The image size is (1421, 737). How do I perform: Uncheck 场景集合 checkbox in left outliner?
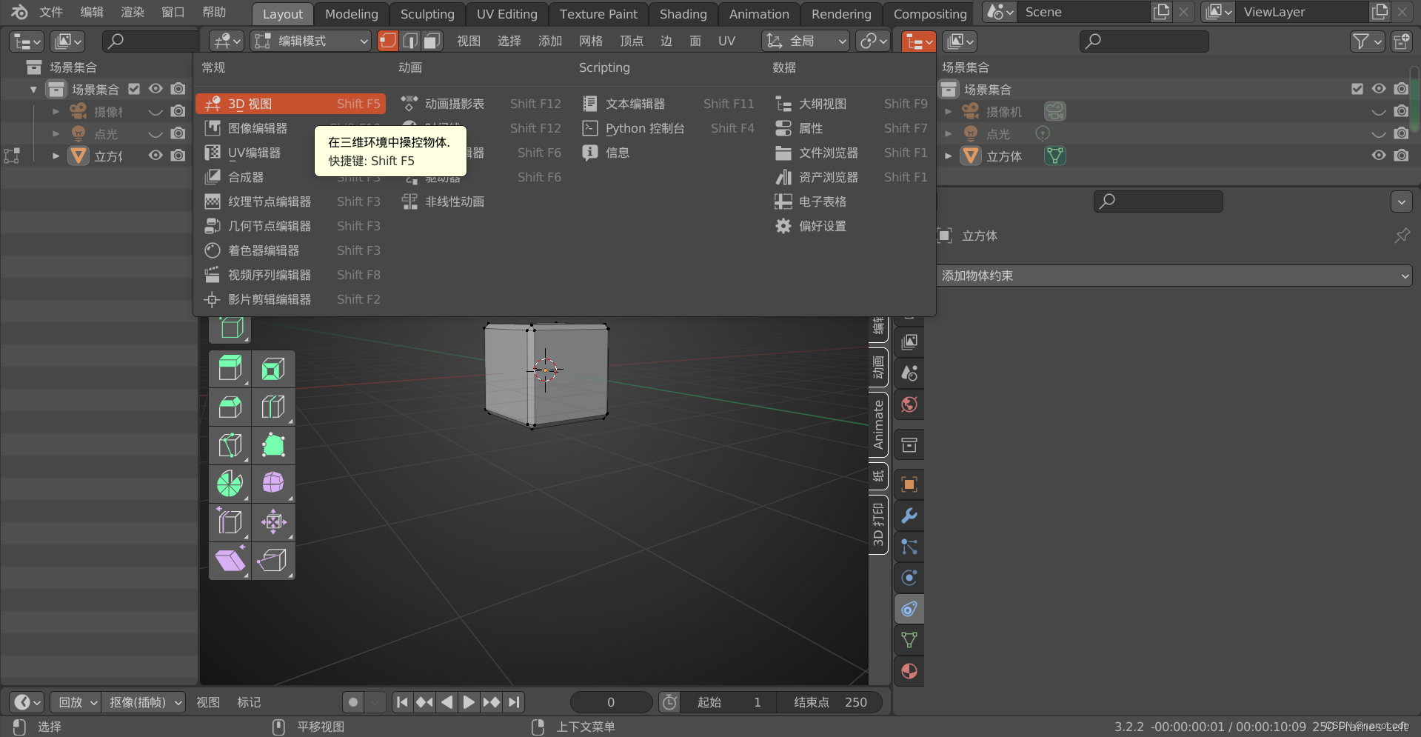tap(134, 89)
